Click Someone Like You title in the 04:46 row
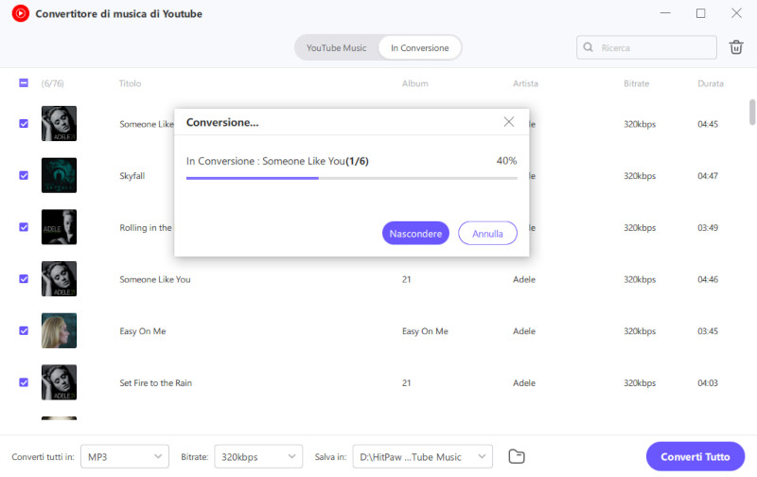Viewport: 757px width, 477px height. (154, 279)
